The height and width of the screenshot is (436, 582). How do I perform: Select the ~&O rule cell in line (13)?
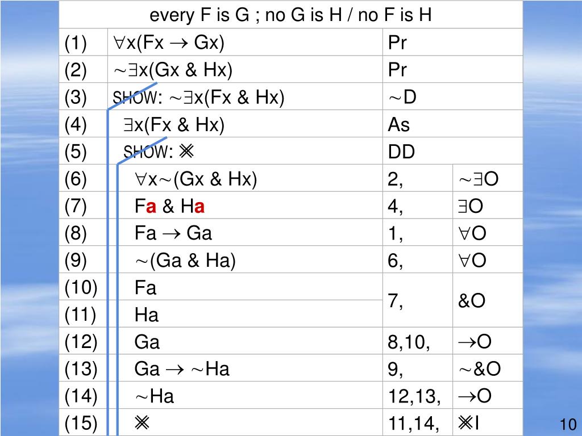click(x=479, y=369)
